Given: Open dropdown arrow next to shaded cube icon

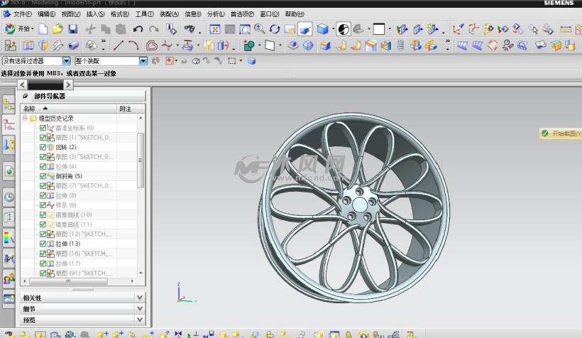Looking at the screenshot, I should point(333,29).
